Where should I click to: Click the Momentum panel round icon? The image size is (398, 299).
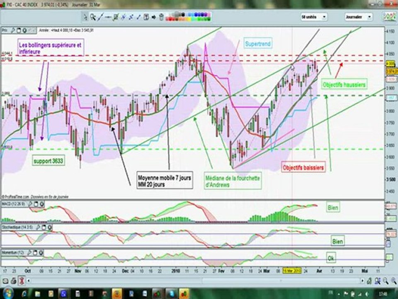(41, 253)
